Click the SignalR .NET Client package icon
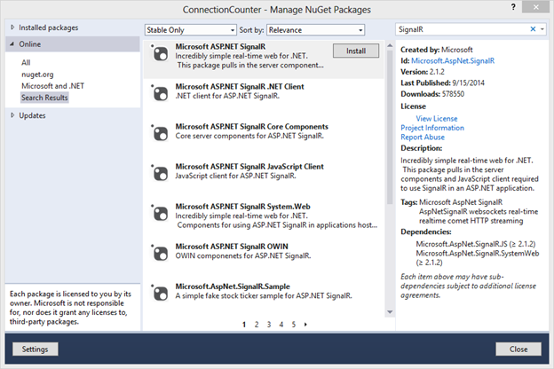This screenshot has width=554, height=369. pos(159,95)
